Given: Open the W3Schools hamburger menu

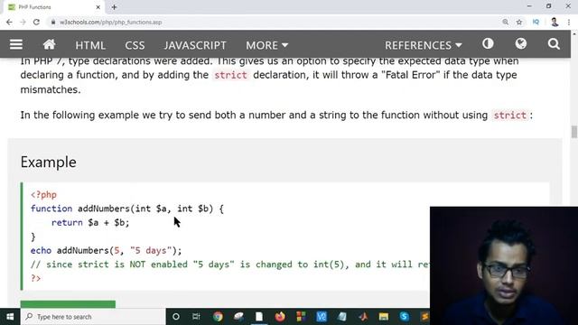Looking at the screenshot, I should 16,44.
